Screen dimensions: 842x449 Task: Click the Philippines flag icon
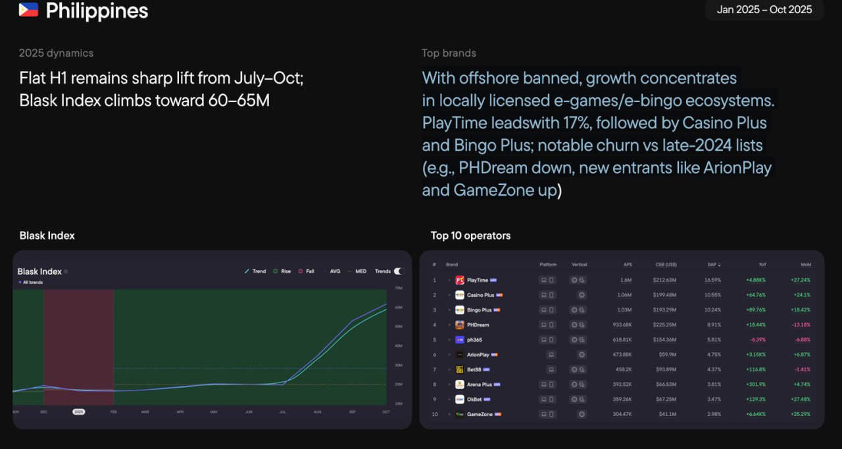(28, 10)
